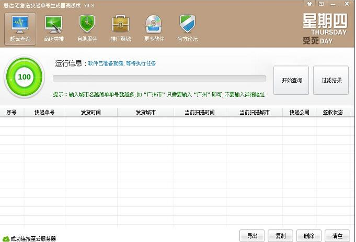Click the green 100 score circle
Image resolution: width=356 pixels, height=242 pixels.
coord(24,77)
